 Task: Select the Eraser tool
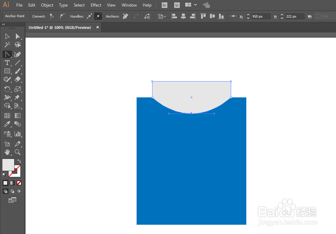(x=17, y=79)
